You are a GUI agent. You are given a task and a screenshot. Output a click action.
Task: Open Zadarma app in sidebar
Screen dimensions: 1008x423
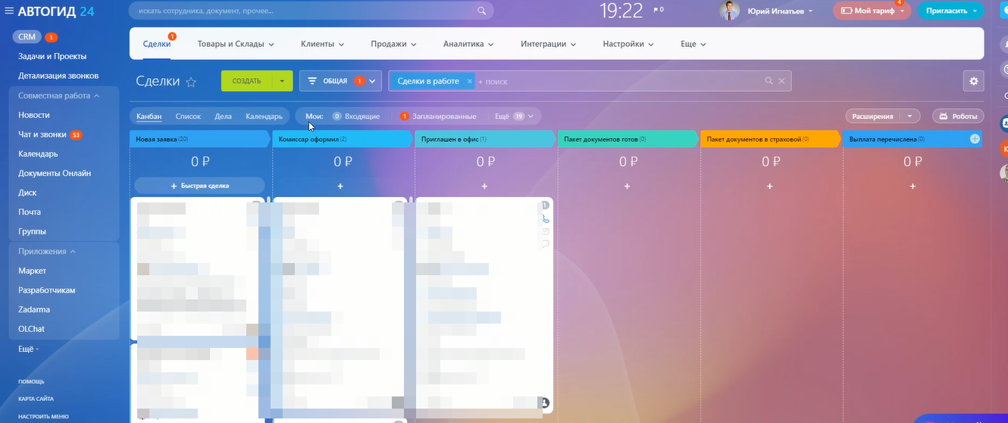33,309
